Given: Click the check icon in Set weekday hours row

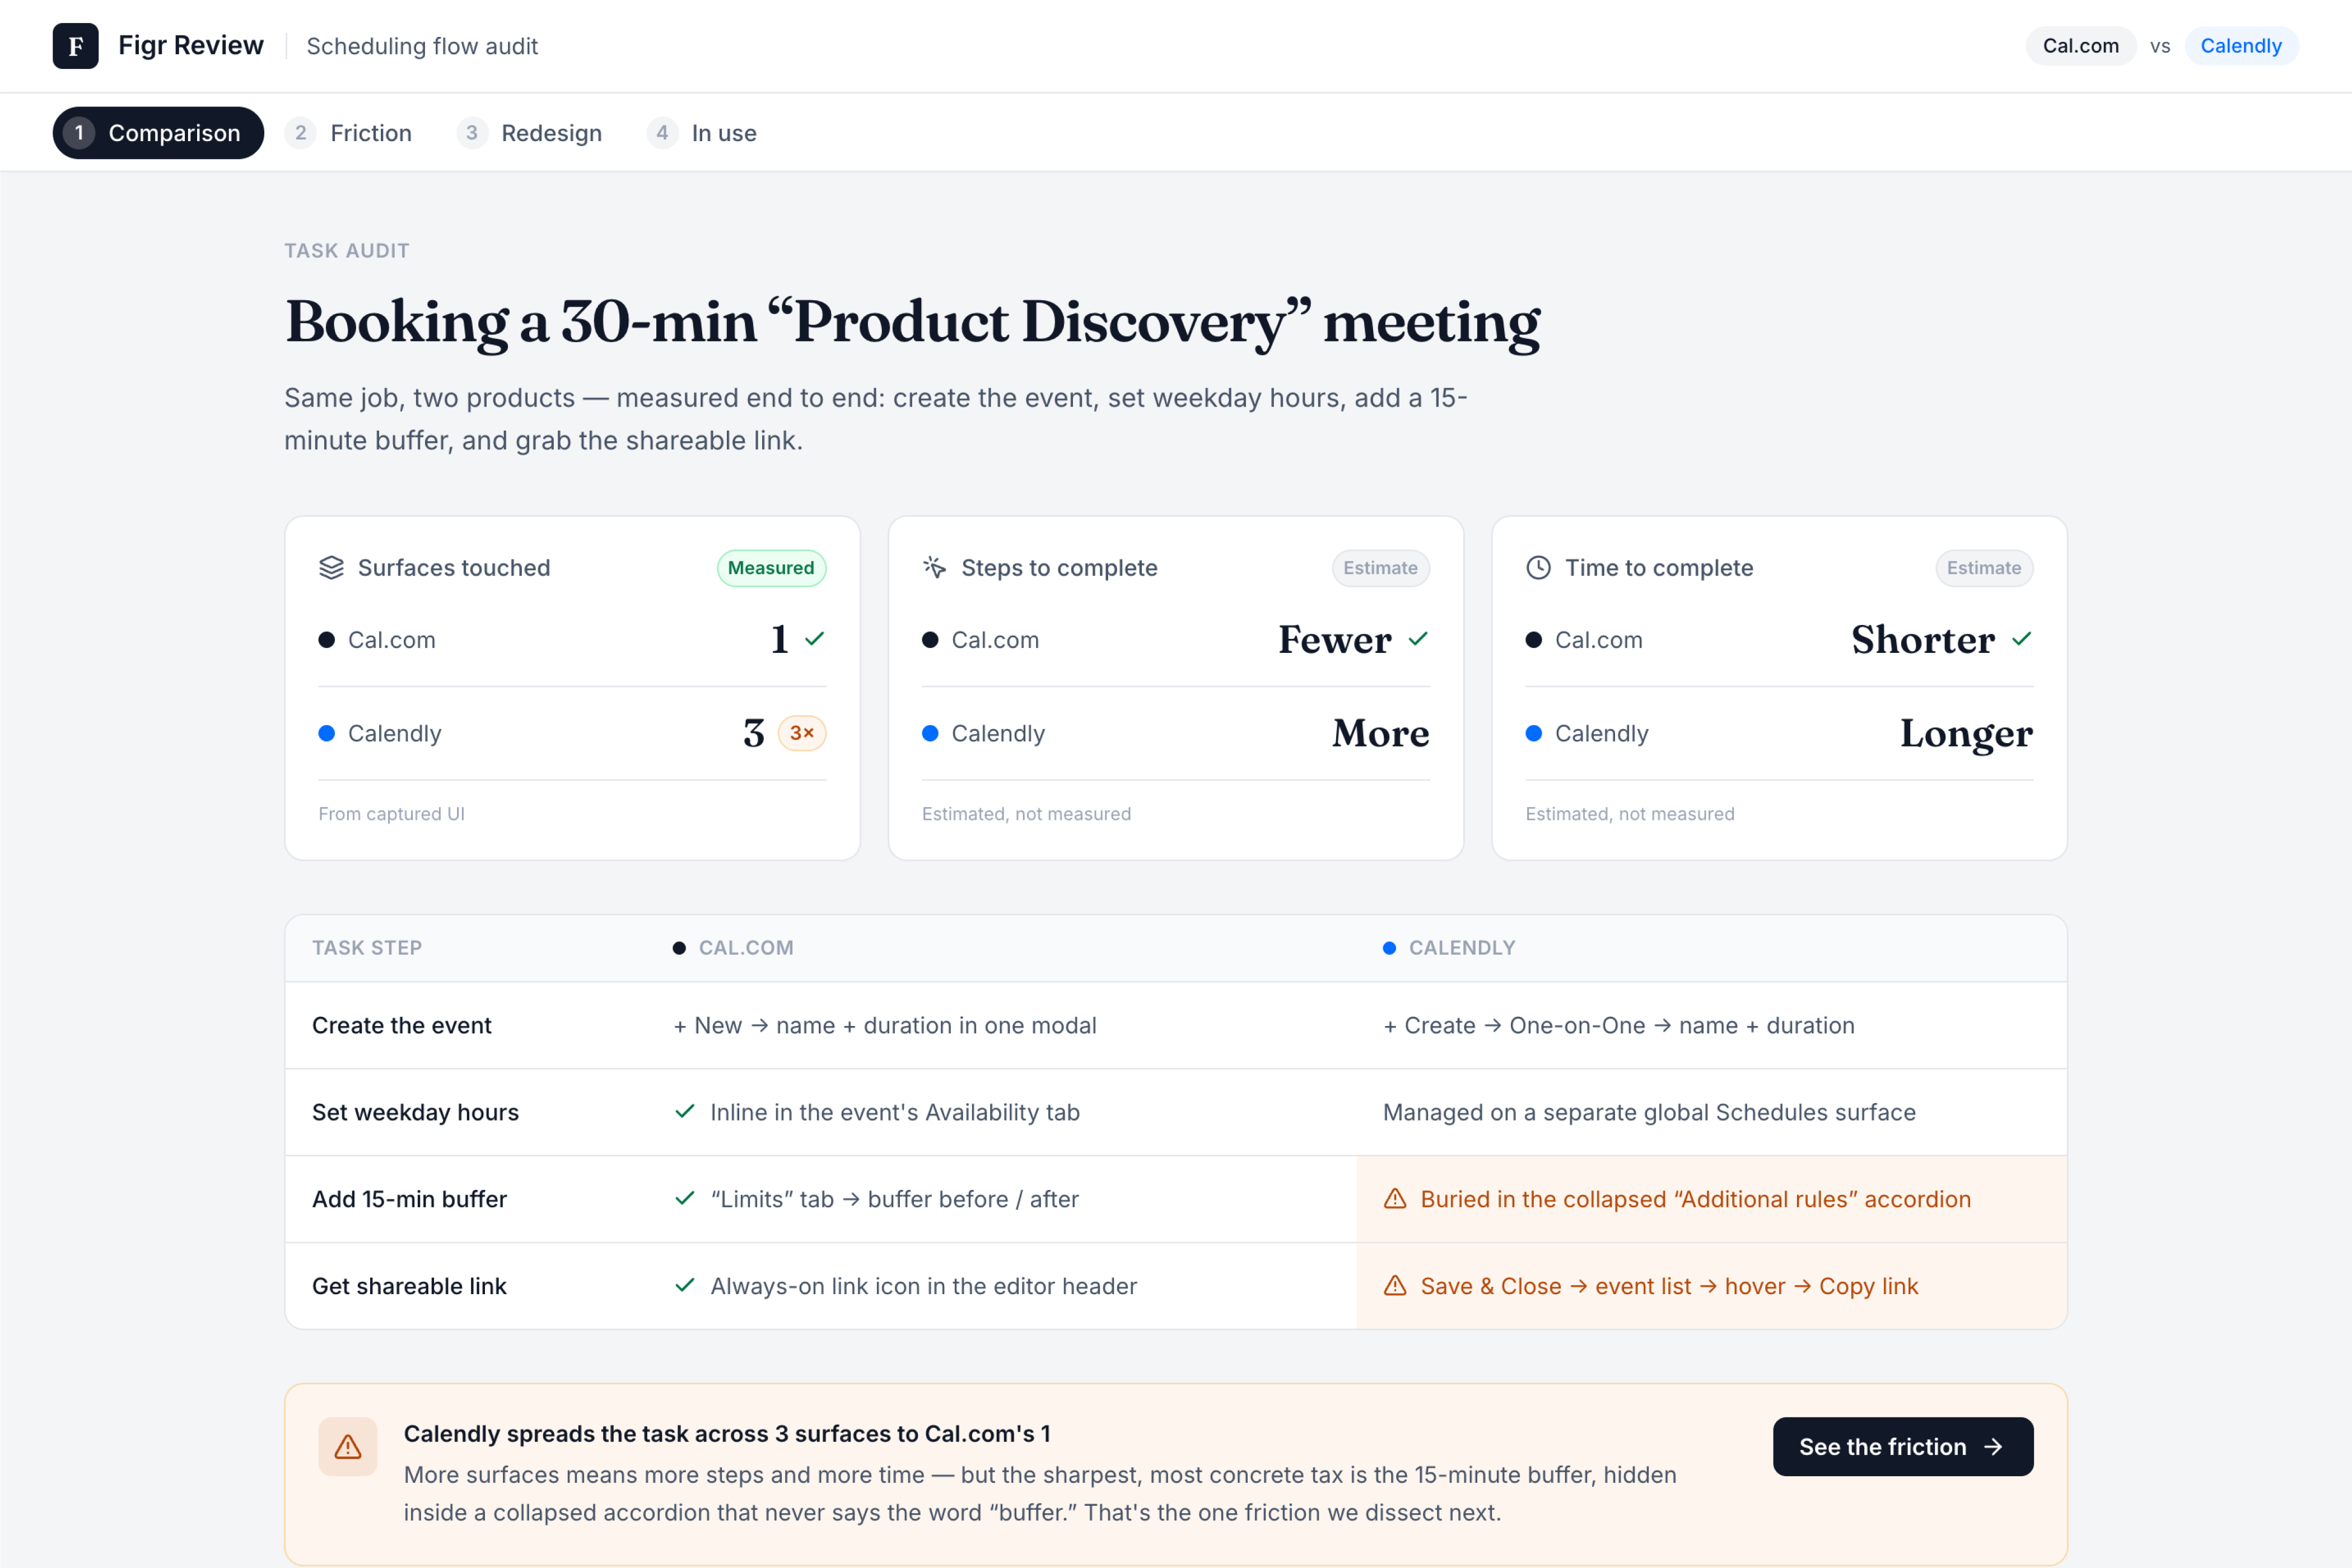Looking at the screenshot, I should 685,1112.
